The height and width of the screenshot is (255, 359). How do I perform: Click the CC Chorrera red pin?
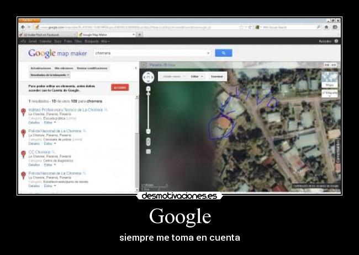point(23,154)
